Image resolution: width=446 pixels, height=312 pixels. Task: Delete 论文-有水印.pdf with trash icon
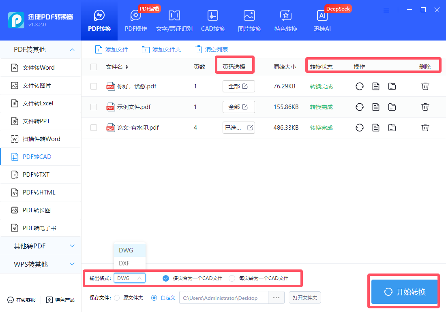[x=425, y=128]
